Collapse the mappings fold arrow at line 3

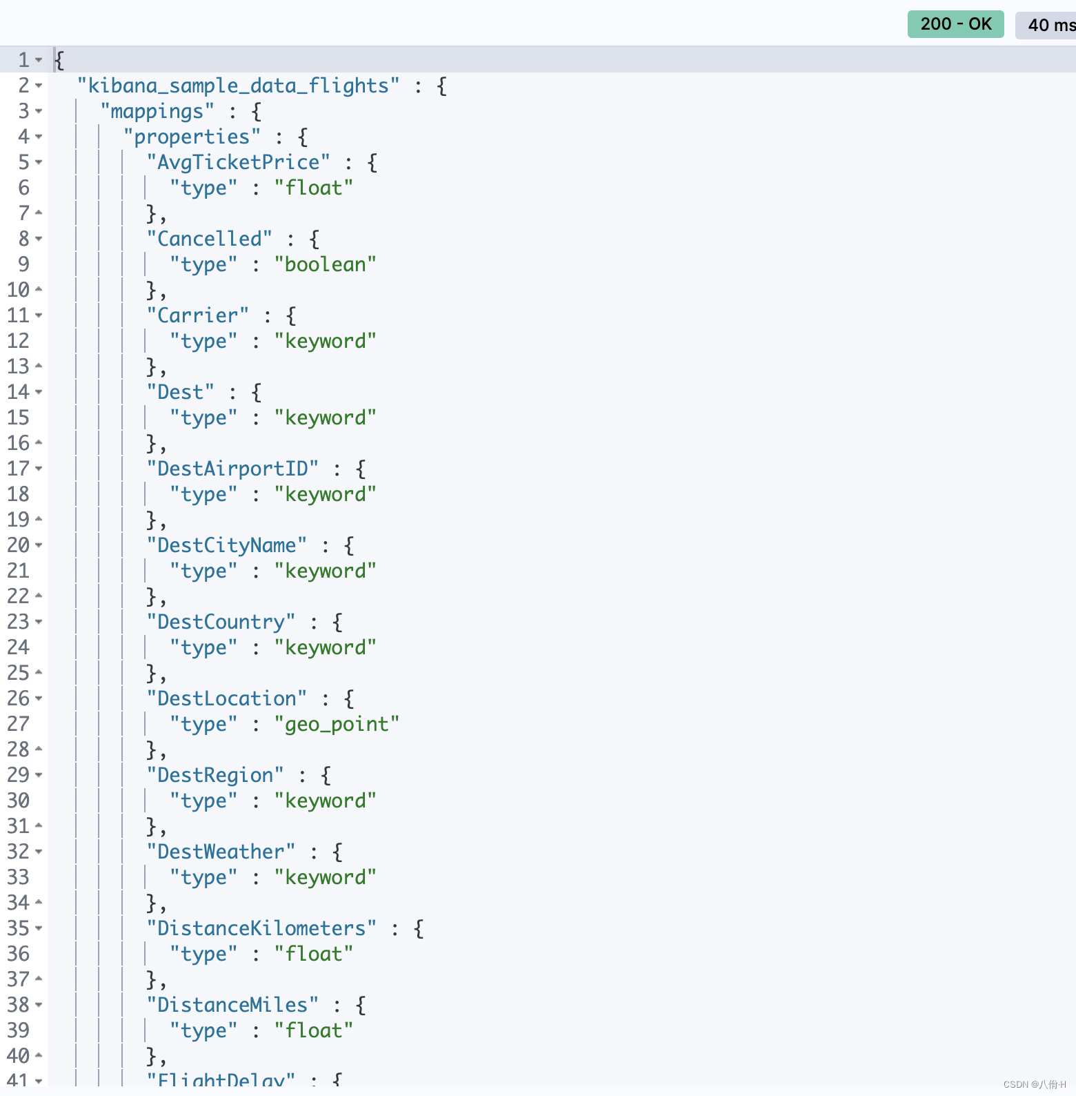(39, 111)
